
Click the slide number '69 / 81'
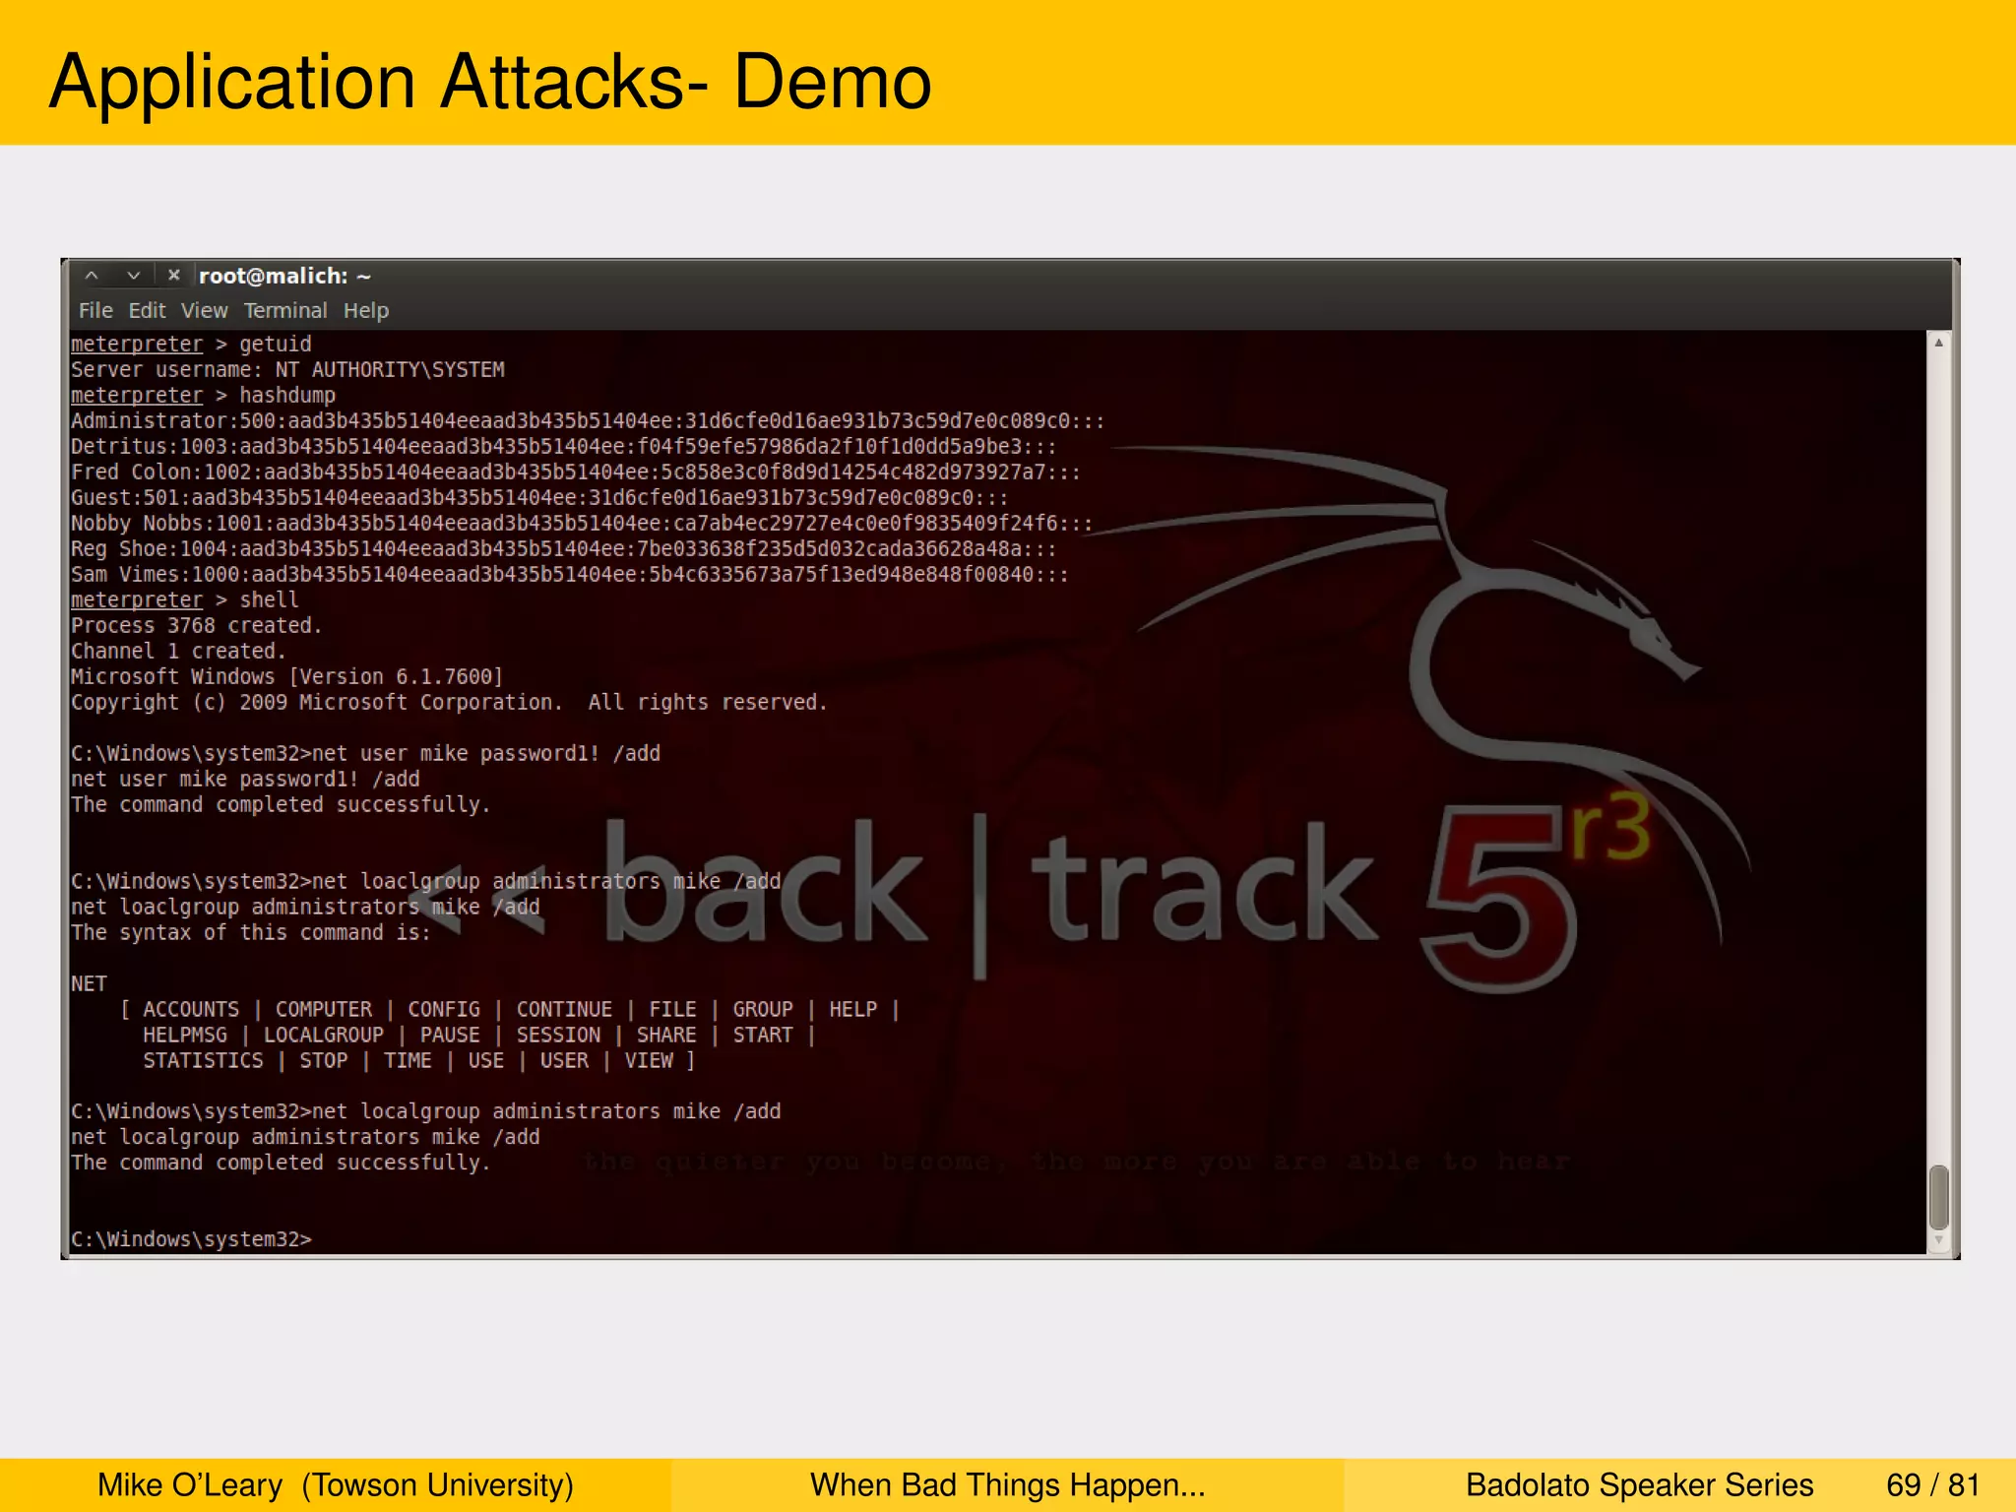pyautogui.click(x=1933, y=1485)
